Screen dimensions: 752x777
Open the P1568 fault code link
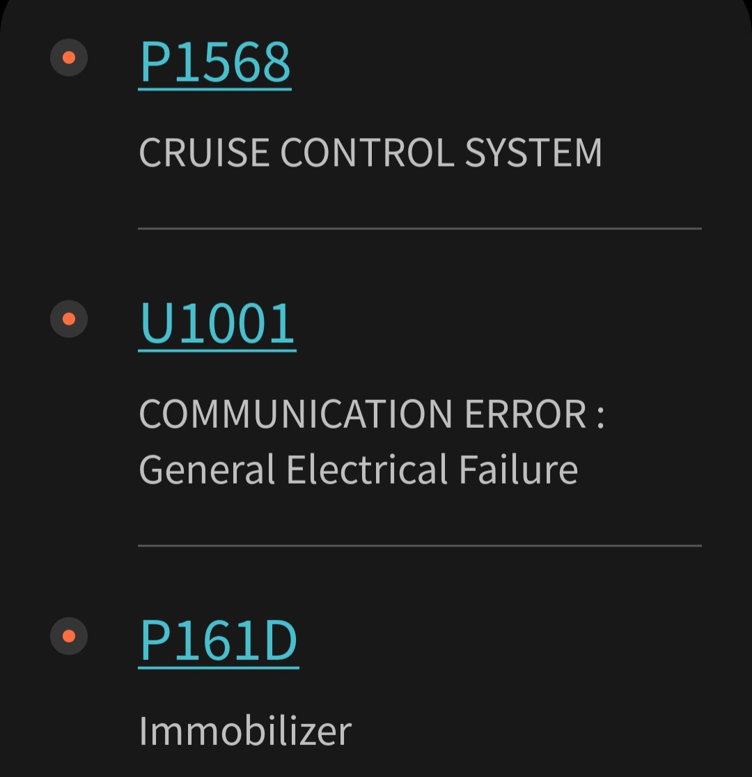215,62
